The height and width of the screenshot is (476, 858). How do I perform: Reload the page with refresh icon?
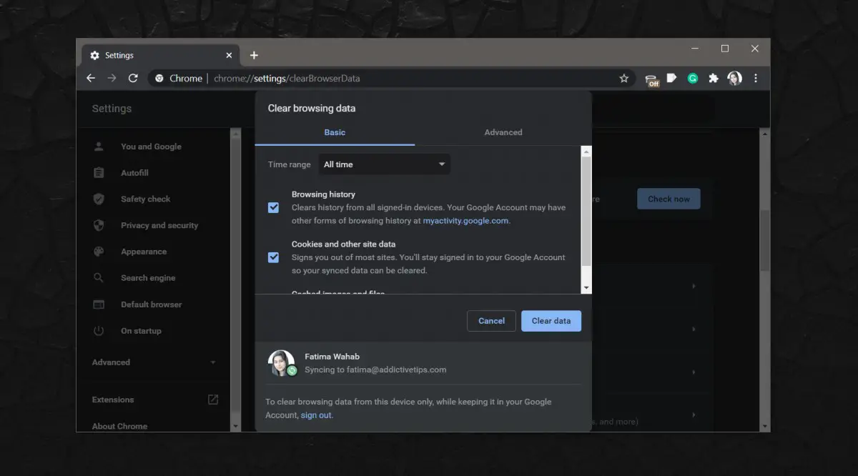point(133,78)
